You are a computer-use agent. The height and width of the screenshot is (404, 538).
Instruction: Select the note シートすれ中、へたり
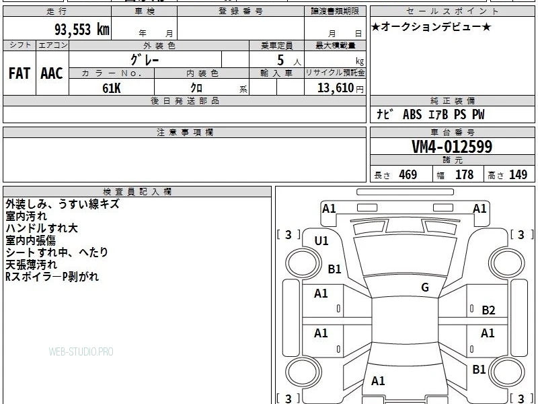point(57,252)
